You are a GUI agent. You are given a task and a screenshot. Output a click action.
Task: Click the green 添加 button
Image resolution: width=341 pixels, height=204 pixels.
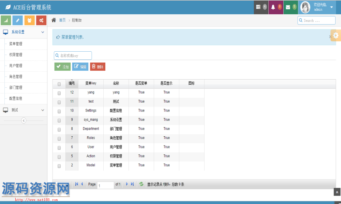pos(62,67)
